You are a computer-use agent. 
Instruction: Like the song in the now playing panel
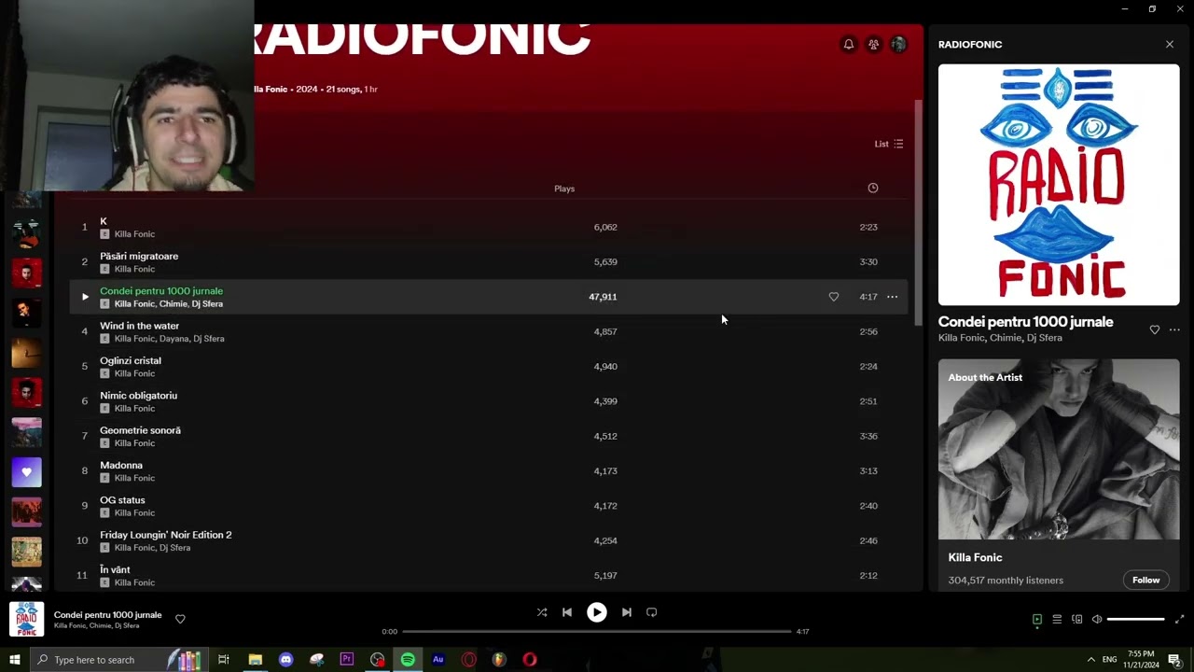pos(1155,329)
